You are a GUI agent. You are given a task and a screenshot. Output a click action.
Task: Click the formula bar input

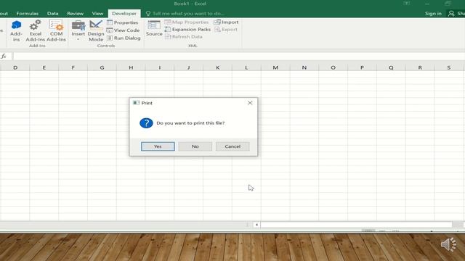coord(239,57)
